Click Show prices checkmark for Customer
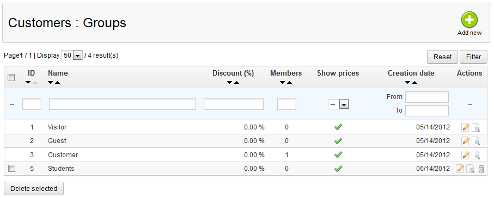Image resolution: width=494 pixels, height=198 pixels. click(x=338, y=154)
